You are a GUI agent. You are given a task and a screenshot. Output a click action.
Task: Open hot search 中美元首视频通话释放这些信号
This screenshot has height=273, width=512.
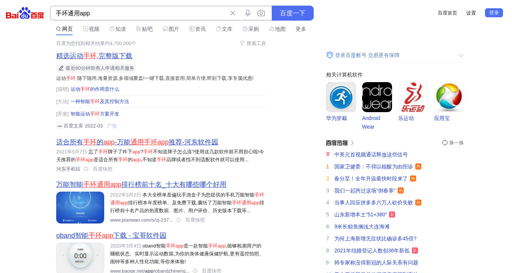coord(371,154)
